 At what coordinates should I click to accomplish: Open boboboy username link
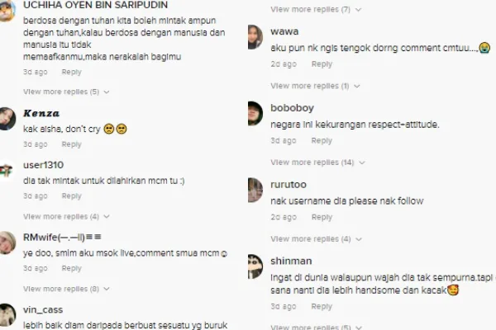[x=293, y=108]
